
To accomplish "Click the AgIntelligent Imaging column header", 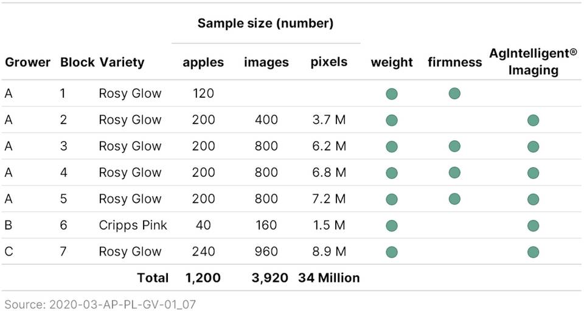I will [x=534, y=62].
